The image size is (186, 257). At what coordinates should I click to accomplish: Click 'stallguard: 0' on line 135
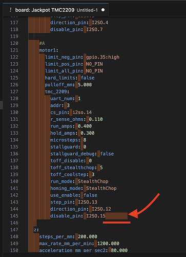68,147
